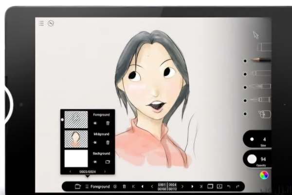This screenshot has width=292, height=195.
Task: Open the color wheel picker
Action: 264,175
